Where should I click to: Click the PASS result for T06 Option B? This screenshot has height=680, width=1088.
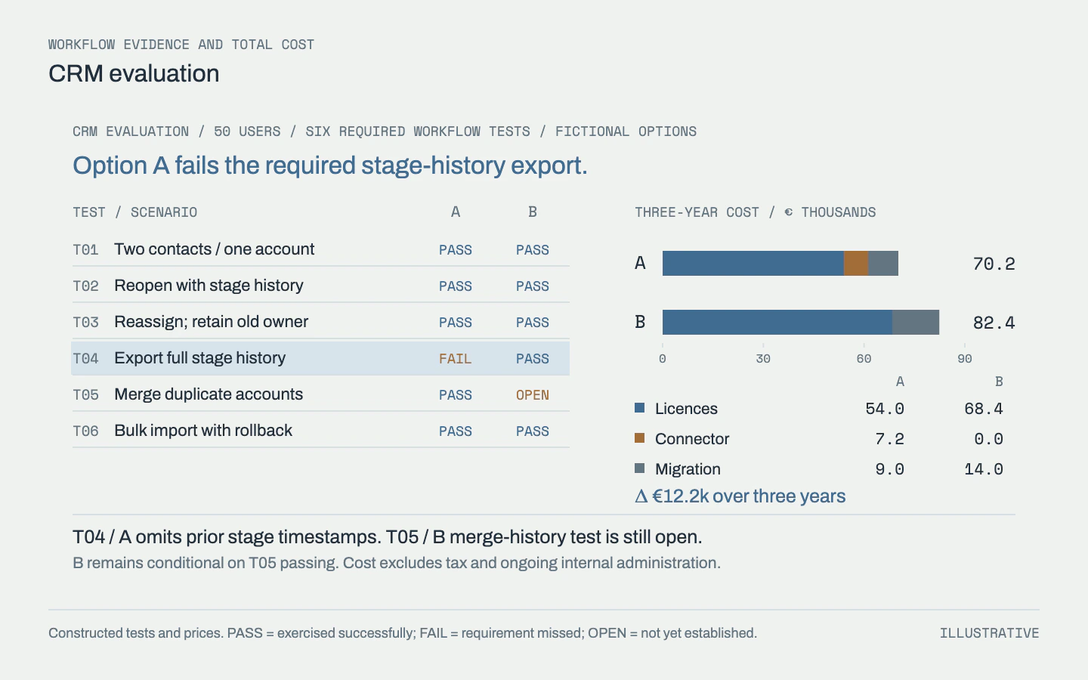pyautogui.click(x=533, y=431)
